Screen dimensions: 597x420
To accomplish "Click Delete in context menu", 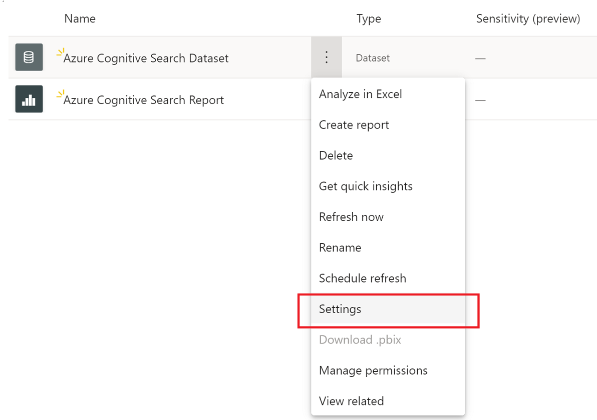I will click(336, 155).
